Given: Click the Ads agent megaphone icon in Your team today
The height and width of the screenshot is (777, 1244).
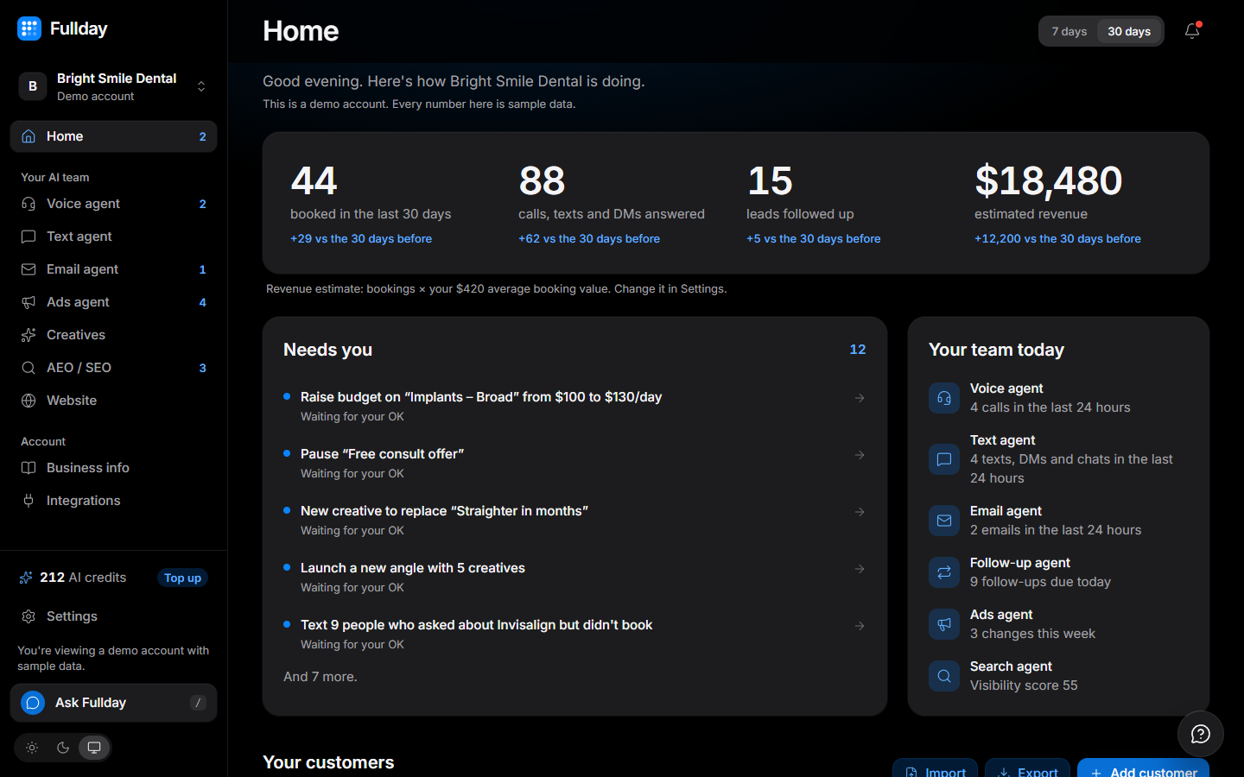Looking at the screenshot, I should click(x=944, y=624).
